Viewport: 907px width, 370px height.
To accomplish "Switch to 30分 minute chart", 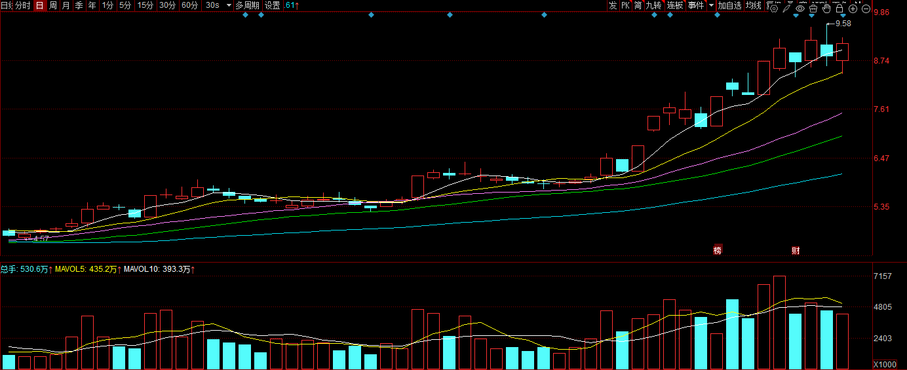I will 168,5.
